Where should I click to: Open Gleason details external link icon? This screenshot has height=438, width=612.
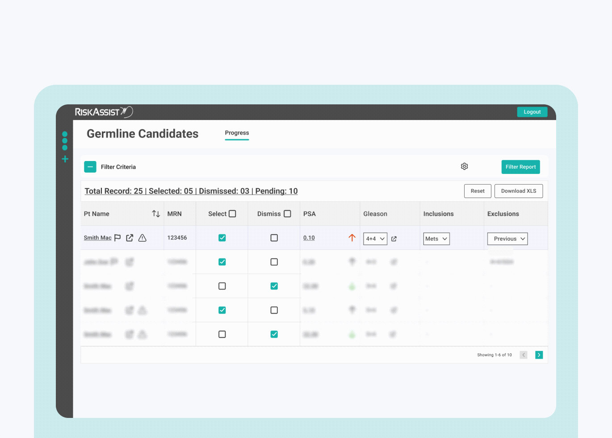pos(394,239)
